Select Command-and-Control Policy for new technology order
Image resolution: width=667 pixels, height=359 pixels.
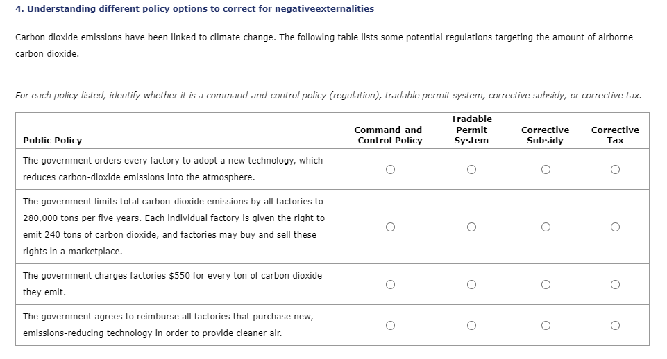391,169
